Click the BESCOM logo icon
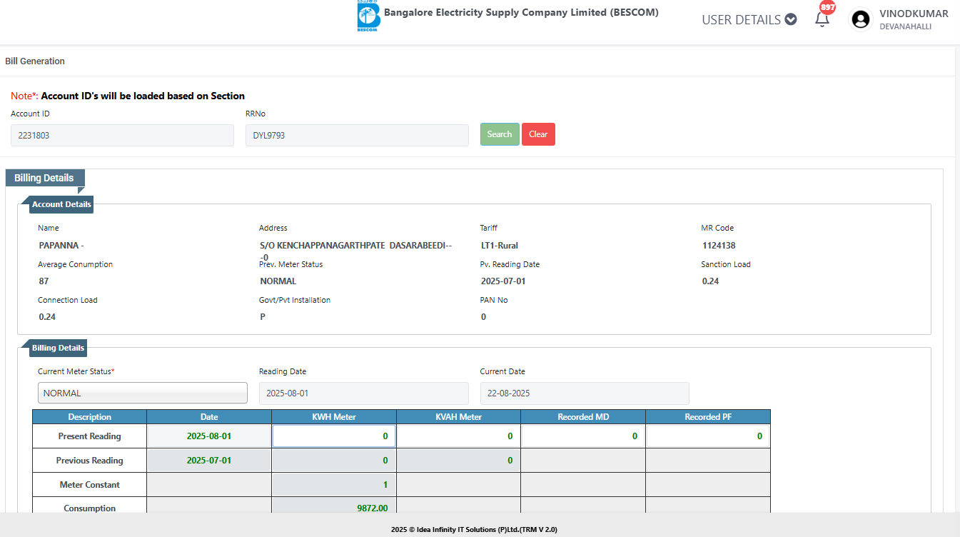Screen dimensions: 960x537 coord(368,16)
